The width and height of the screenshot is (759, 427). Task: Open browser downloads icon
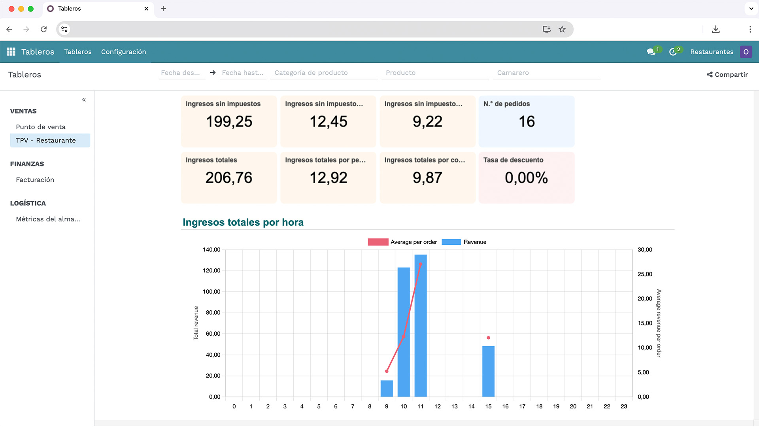point(716,29)
